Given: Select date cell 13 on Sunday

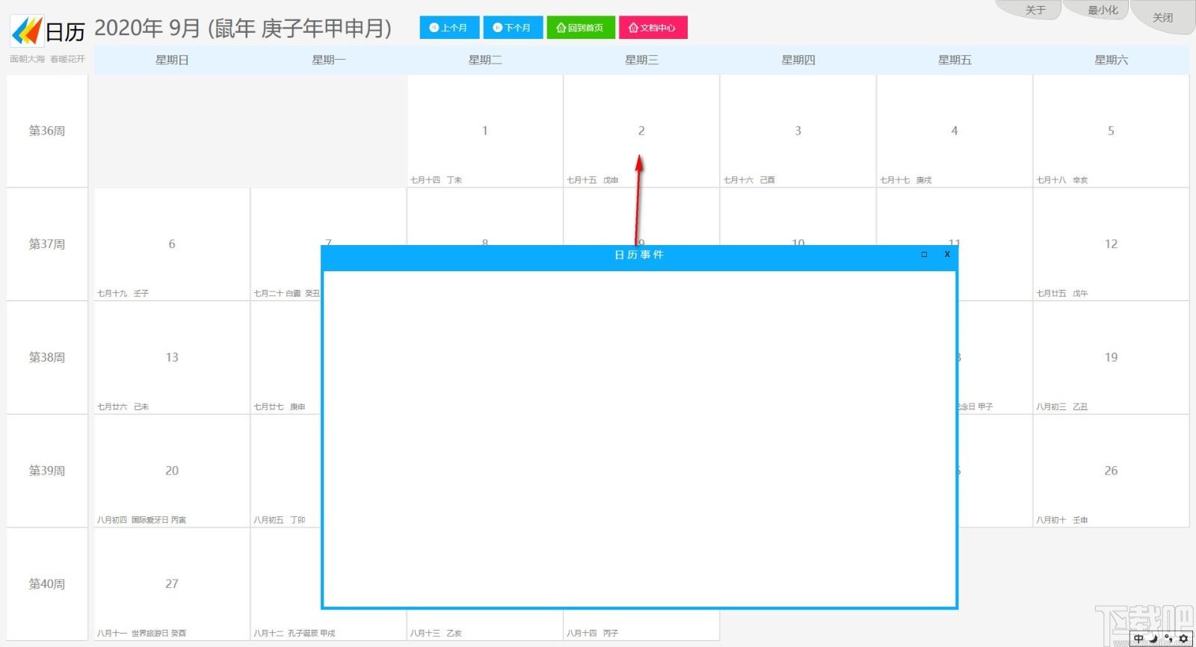Looking at the screenshot, I should pyautogui.click(x=172, y=357).
